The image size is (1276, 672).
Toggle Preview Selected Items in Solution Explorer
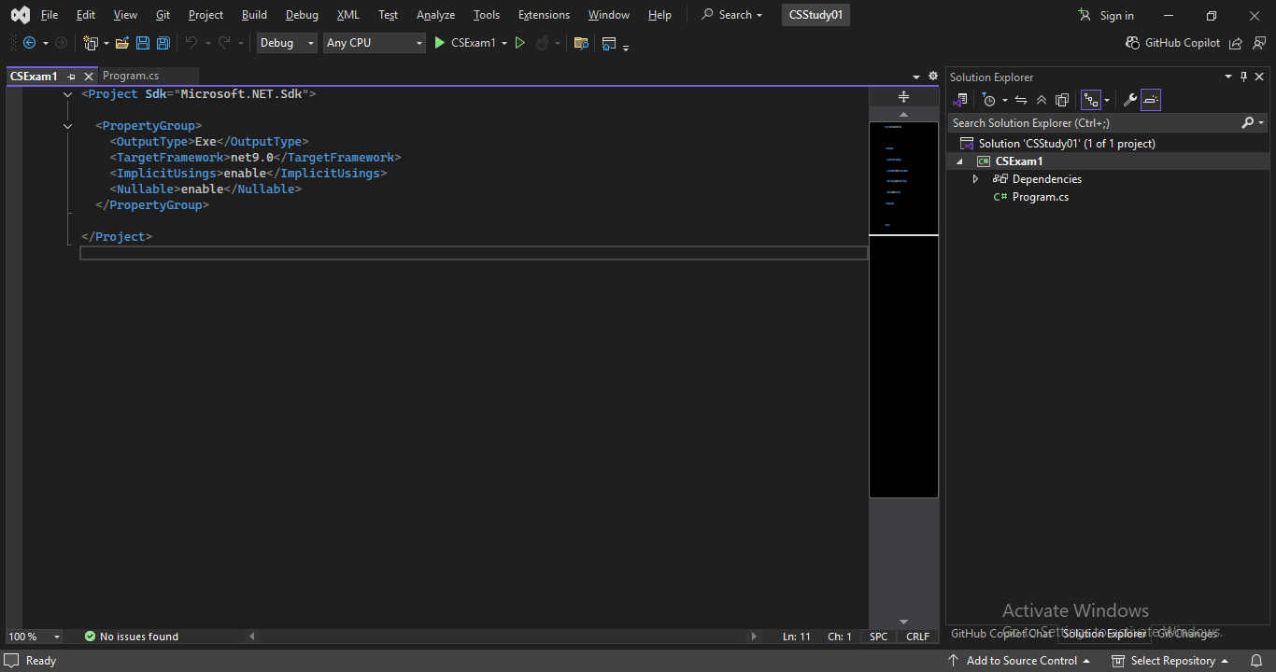[1151, 100]
